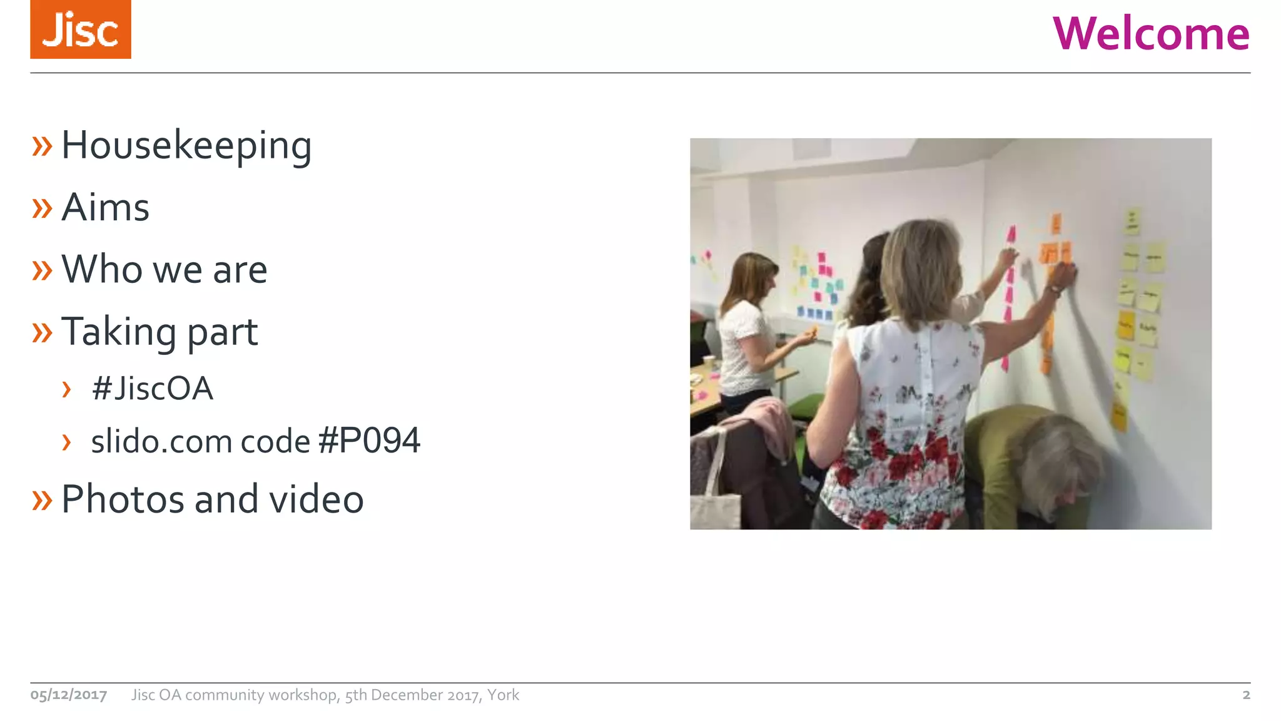Select the Taking part bullet
The width and height of the screenshot is (1281, 721).
[159, 332]
